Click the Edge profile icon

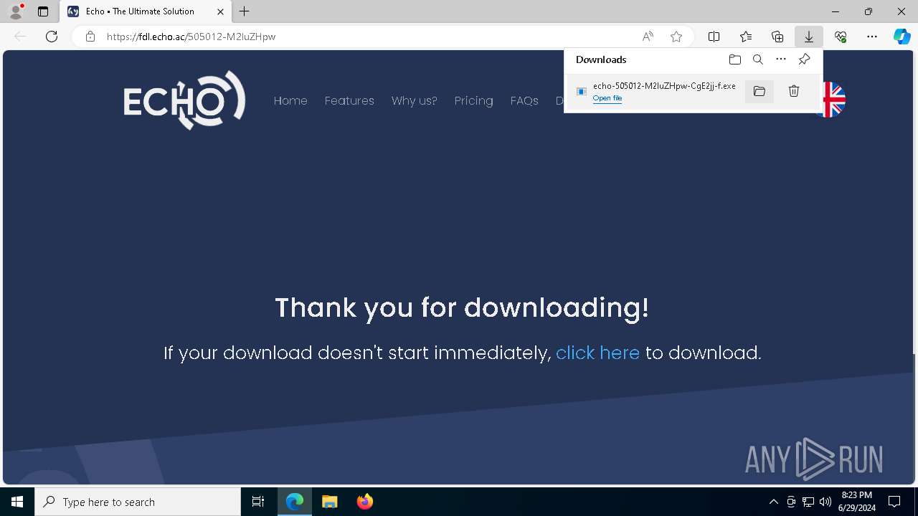pos(15,11)
